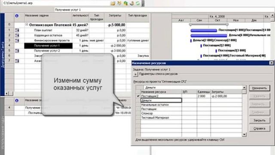Click the График button in the dialog
Viewport: 275px width, 155px height.
pos(260,112)
